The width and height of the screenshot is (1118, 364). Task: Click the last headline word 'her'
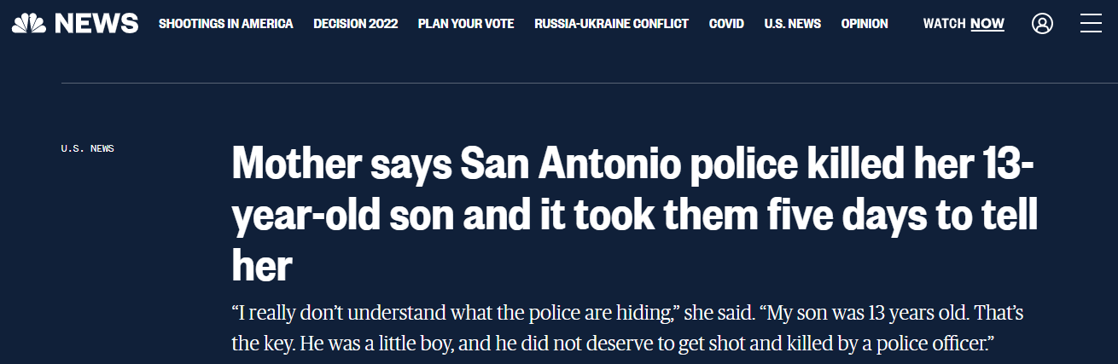tap(262, 267)
